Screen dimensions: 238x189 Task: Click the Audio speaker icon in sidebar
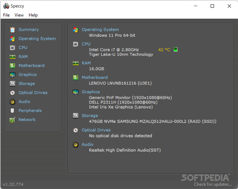(12, 102)
